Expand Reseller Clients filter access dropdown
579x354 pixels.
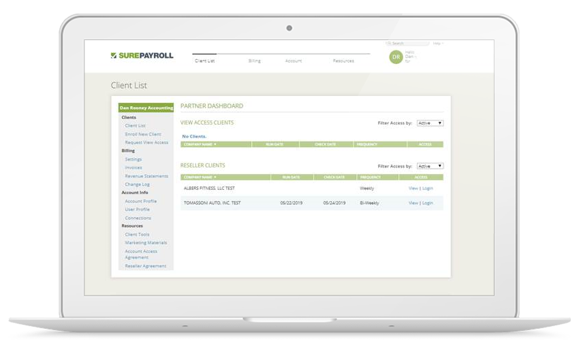(430, 166)
